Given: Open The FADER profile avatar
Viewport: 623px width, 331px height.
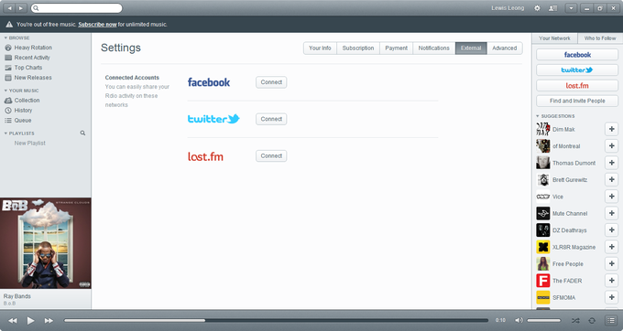Looking at the screenshot, I should (543, 281).
